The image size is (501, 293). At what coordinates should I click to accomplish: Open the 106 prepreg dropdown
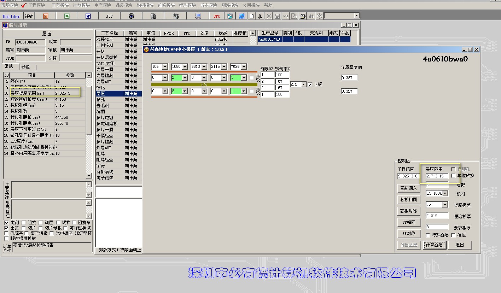point(165,66)
